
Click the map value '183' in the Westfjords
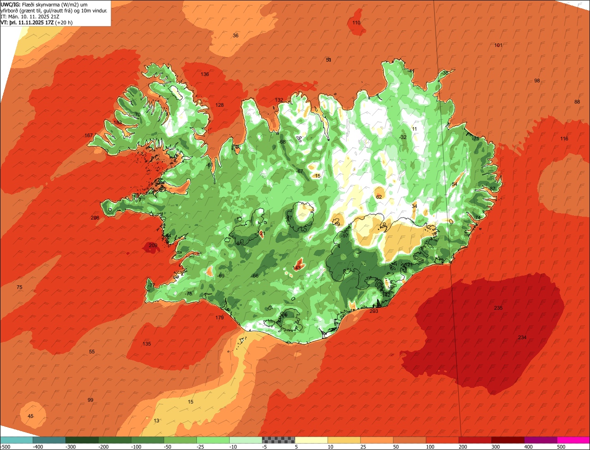pos(118,122)
